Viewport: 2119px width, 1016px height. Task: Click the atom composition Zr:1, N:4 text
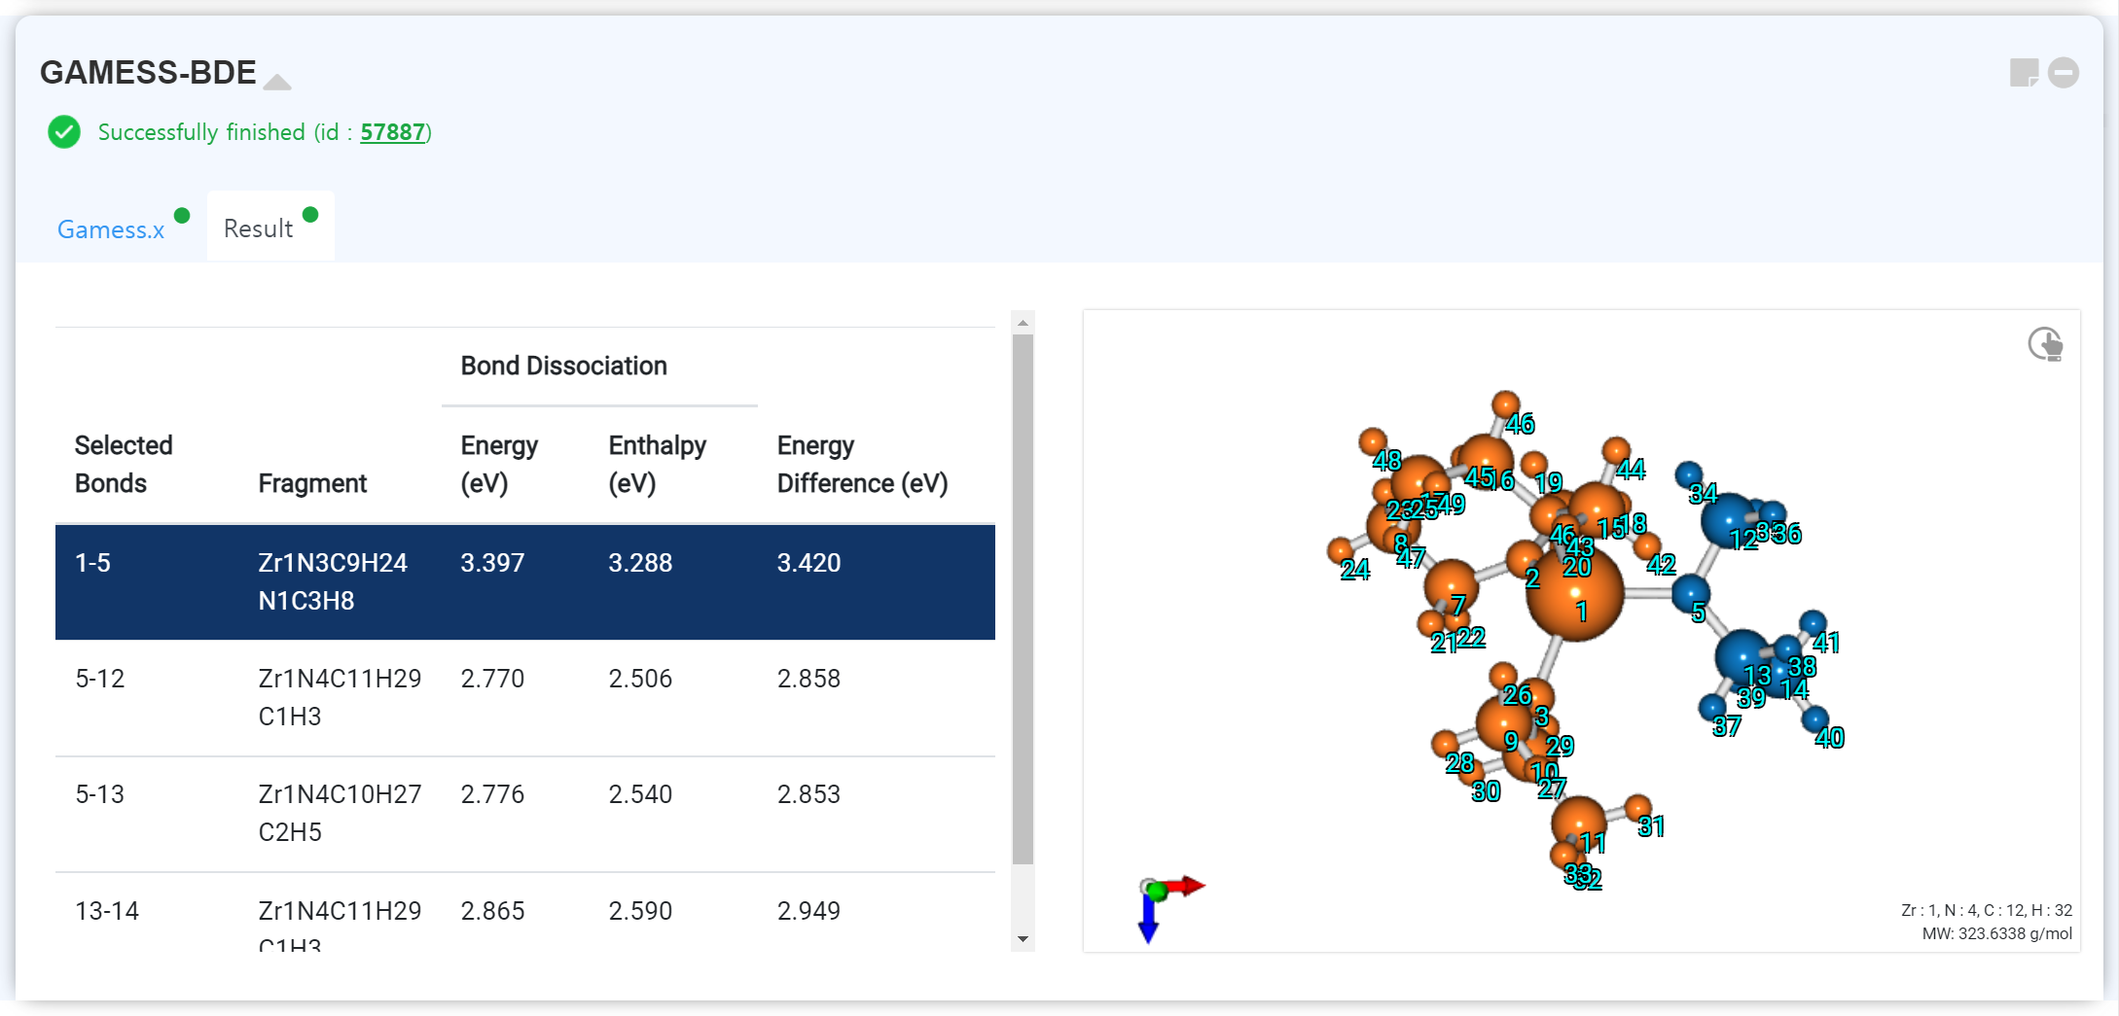1987,910
